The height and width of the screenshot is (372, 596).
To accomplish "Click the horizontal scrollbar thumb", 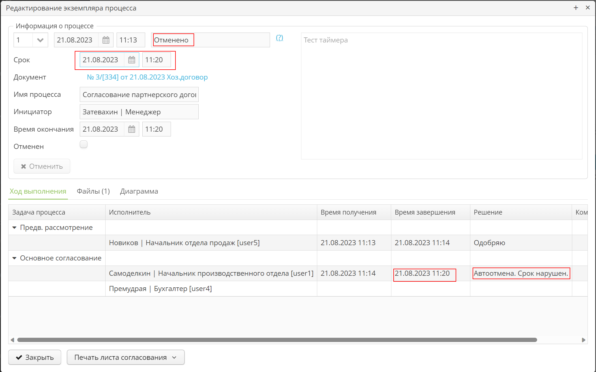I will tap(277, 340).
